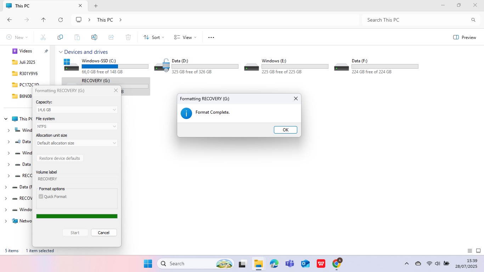This screenshot has width=484, height=272.
Task: Click the Copy icon in toolbar
Action: (60, 37)
